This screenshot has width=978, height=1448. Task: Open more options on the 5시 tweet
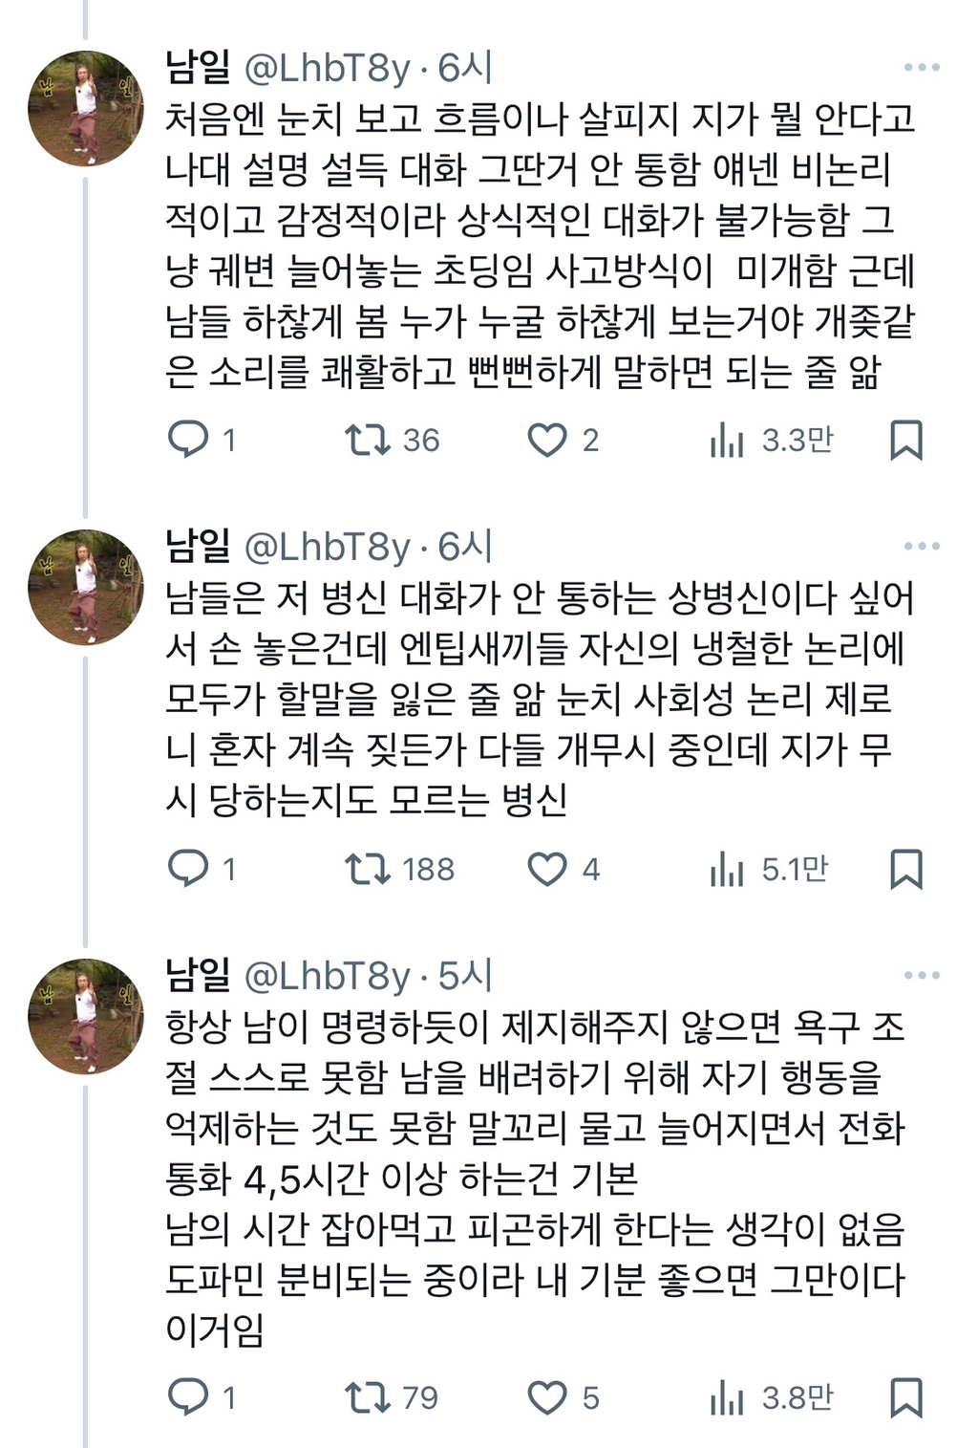(x=922, y=976)
